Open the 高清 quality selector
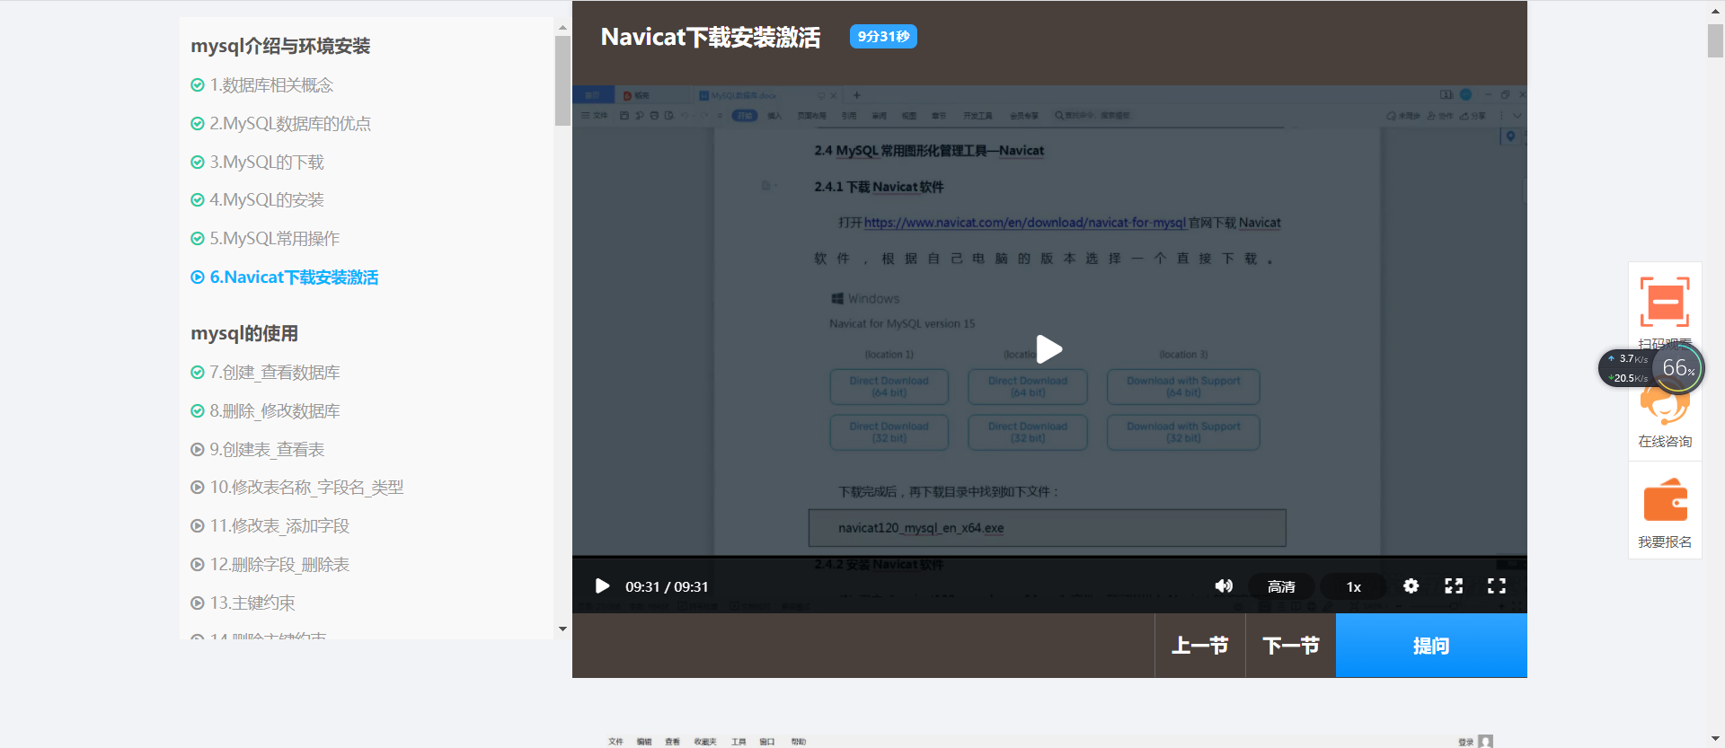 point(1281,586)
